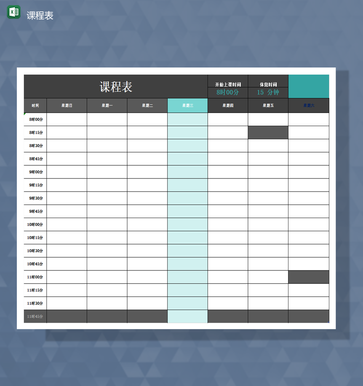Viewport: 363px width, 386px height.
Task: Click the teal colored cell beside 休息时间
Action: [x=308, y=86]
